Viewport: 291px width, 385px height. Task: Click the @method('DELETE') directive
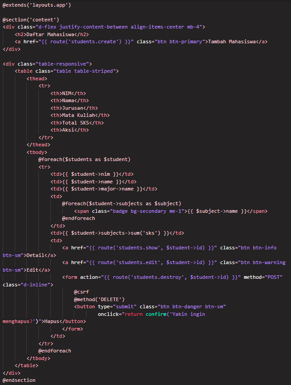(x=99, y=299)
